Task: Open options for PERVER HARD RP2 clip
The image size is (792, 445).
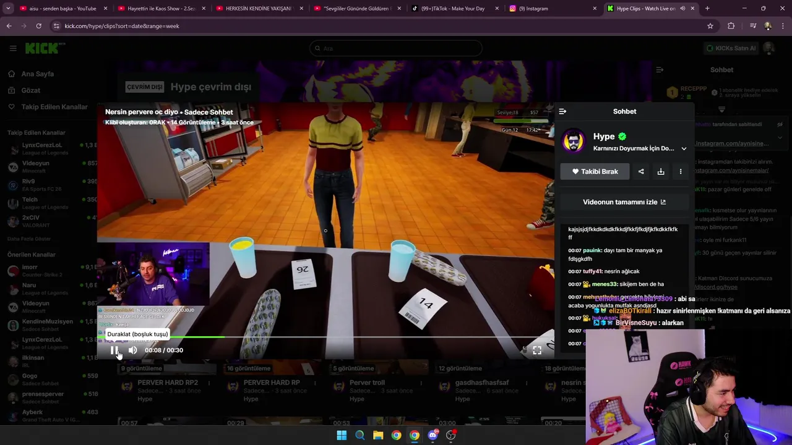Action: coord(209,383)
